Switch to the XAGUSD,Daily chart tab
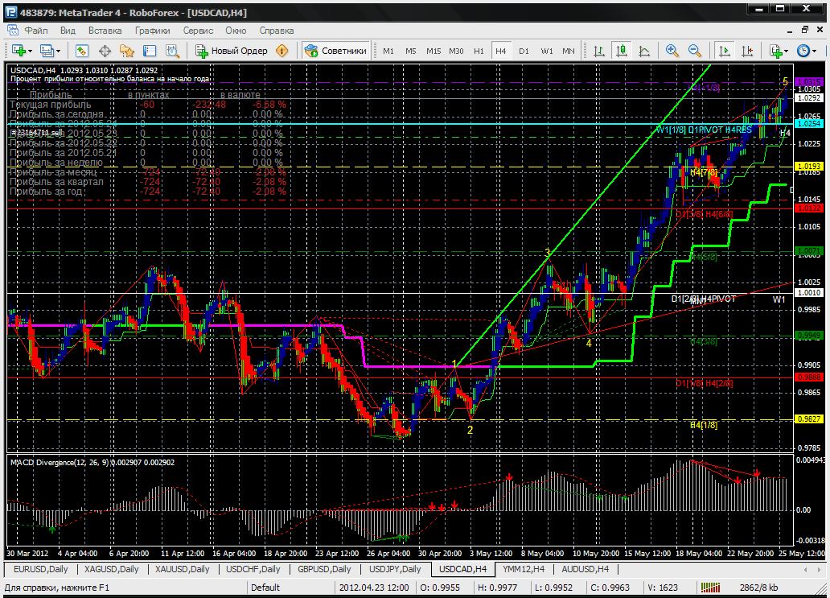Screen dimensions: 830x598 (x=111, y=569)
